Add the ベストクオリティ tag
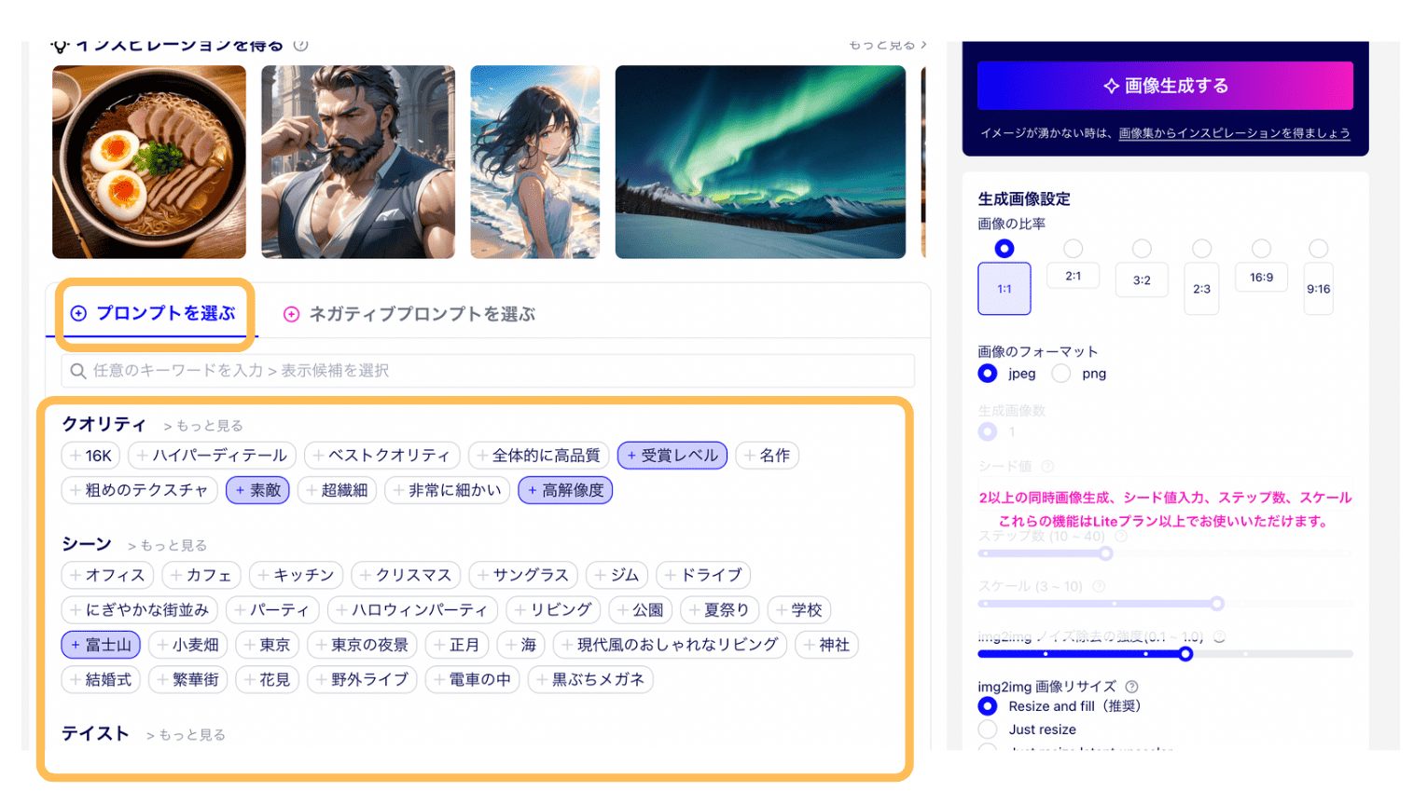 coord(381,456)
